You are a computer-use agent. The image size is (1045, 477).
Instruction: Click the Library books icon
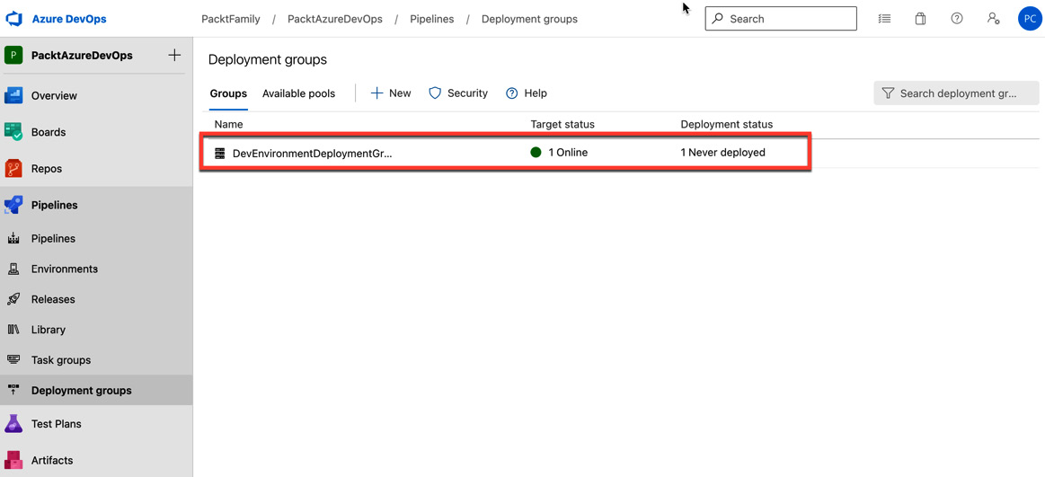coord(13,330)
